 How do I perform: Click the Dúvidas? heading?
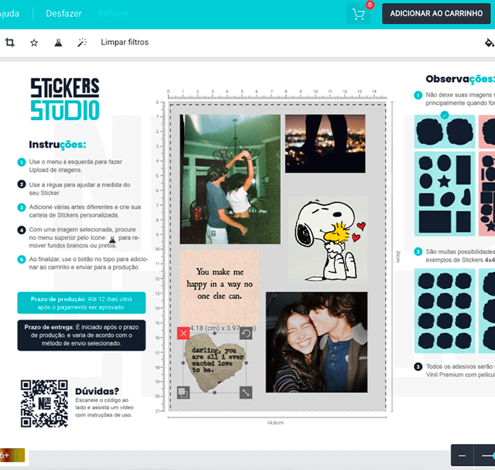(x=97, y=391)
